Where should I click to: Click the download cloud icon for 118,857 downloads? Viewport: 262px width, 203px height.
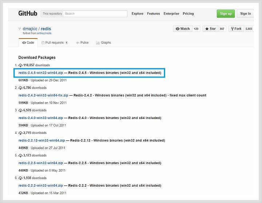[20, 65]
